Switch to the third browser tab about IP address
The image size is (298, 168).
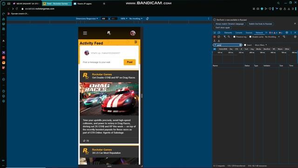(85, 4)
